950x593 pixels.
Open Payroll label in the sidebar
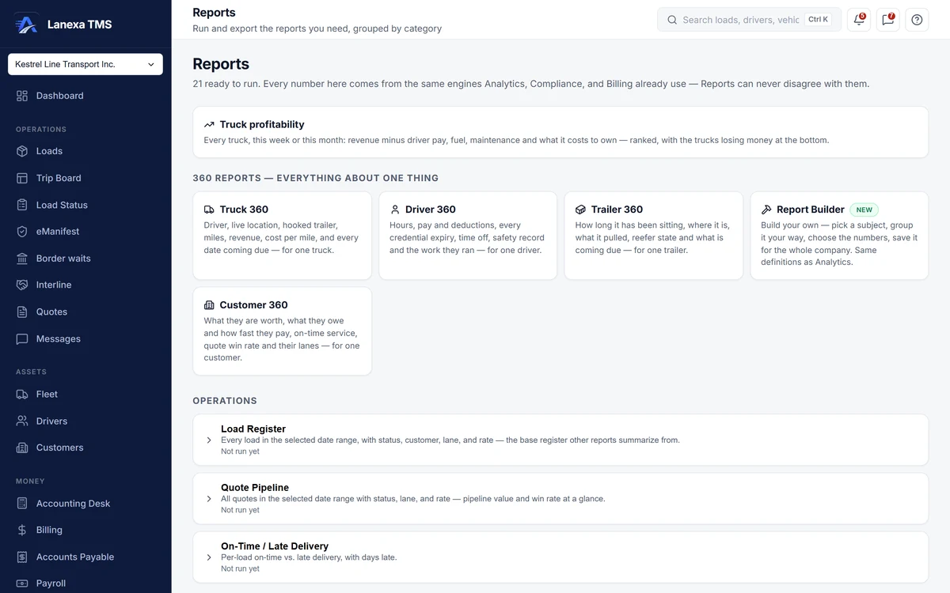(x=51, y=584)
